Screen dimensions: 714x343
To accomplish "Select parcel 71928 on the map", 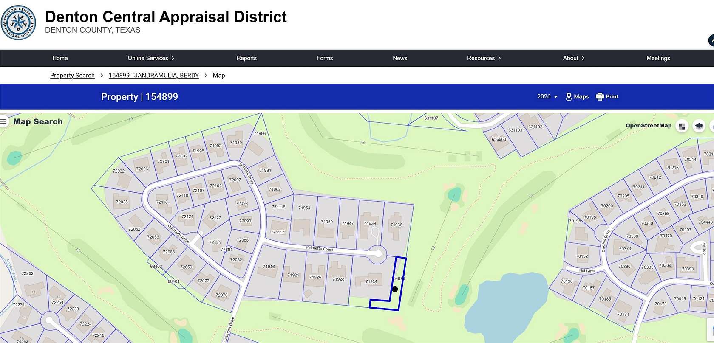I will 338,279.
